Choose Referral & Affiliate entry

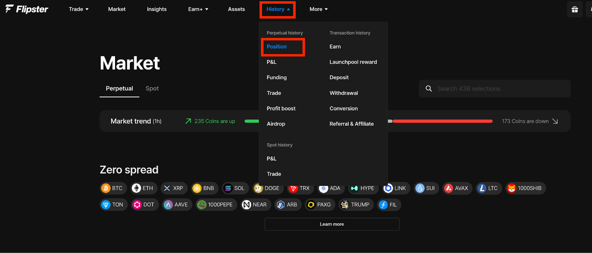click(352, 124)
